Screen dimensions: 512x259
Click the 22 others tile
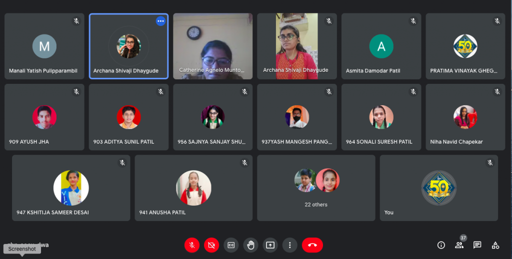tap(316, 188)
